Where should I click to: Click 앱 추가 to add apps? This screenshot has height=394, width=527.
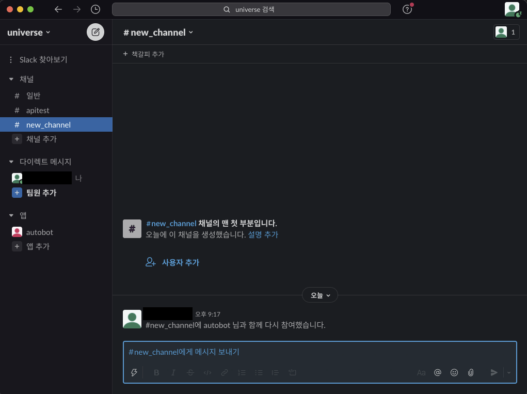coord(38,246)
